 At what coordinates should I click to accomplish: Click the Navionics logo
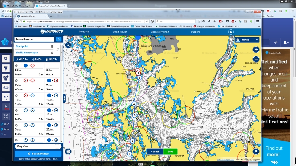[52, 32]
